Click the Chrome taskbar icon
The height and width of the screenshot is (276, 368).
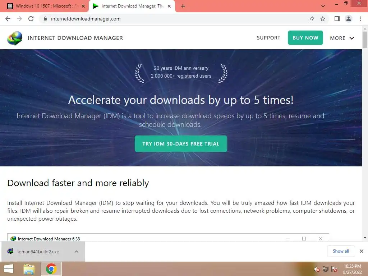point(51,269)
